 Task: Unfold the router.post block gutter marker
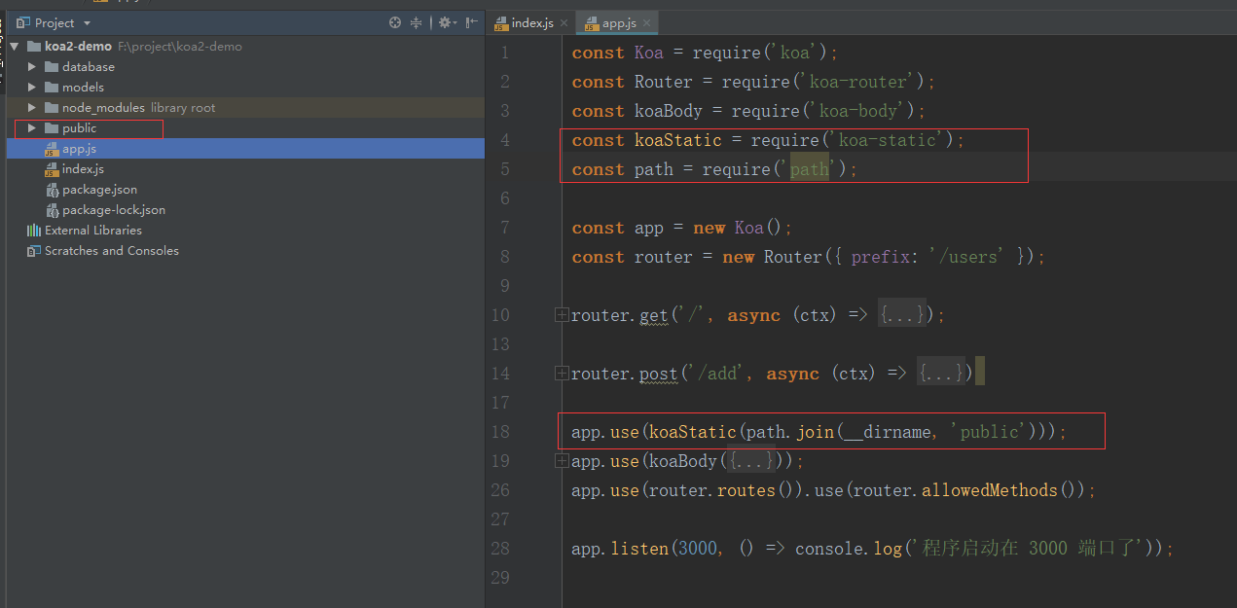click(562, 374)
